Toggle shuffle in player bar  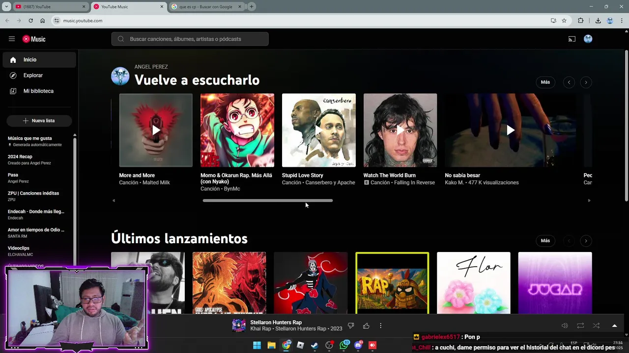point(596,326)
